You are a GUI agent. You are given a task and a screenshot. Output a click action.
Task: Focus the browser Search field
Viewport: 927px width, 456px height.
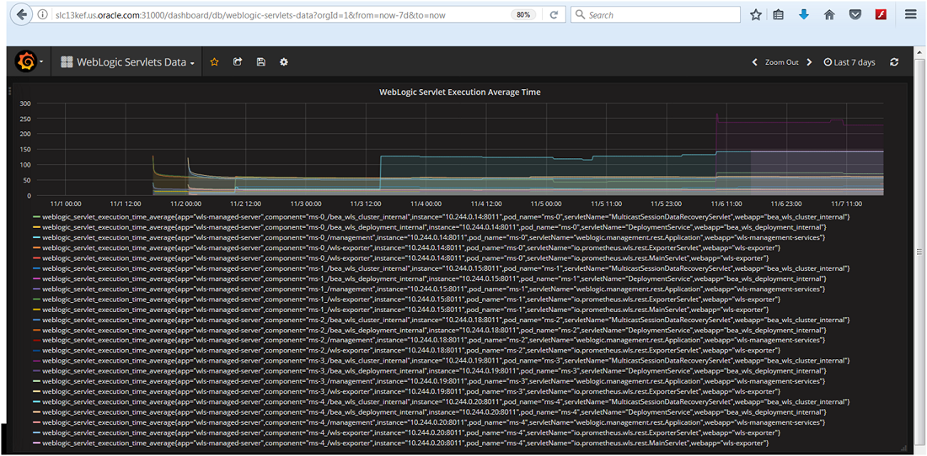point(656,15)
